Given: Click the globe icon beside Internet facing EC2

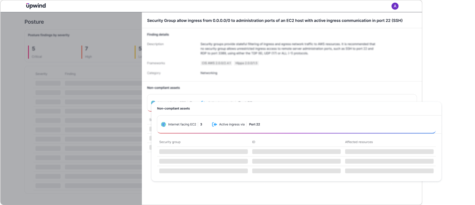Looking at the screenshot, I should click(163, 124).
